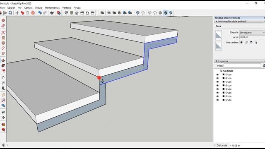Open the Dibujo menu

tap(39, 8)
